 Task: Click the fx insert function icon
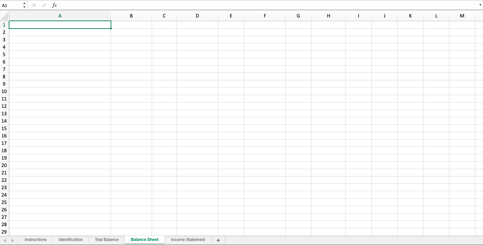(x=54, y=5)
